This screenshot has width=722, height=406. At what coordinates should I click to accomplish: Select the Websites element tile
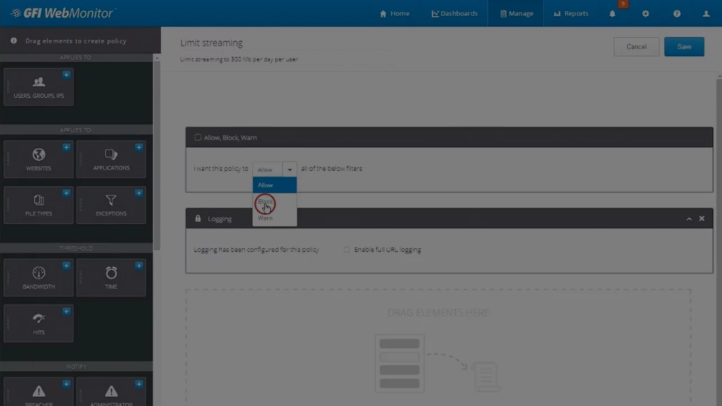tap(38, 160)
